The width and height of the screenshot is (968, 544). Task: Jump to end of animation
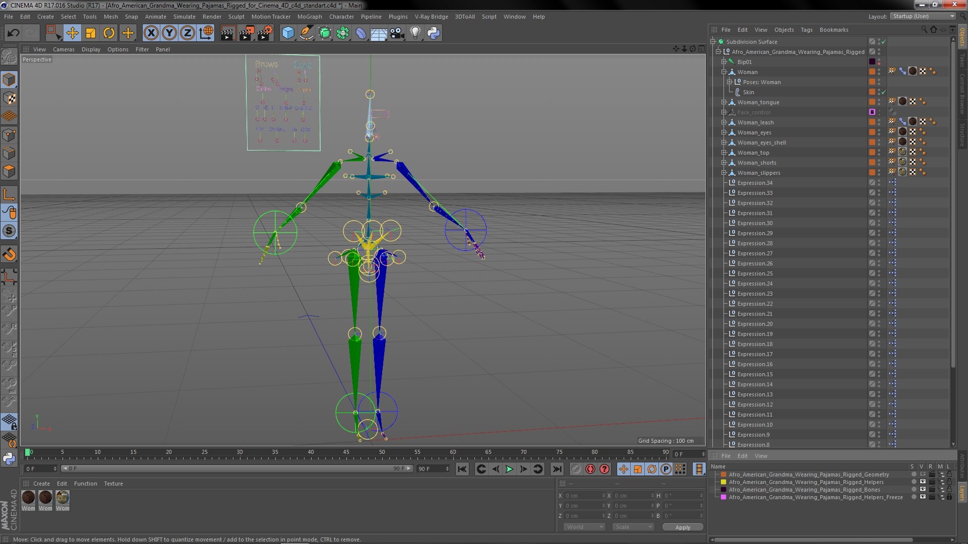[x=557, y=469]
